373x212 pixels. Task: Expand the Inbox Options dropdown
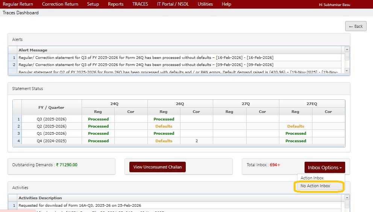(x=324, y=167)
